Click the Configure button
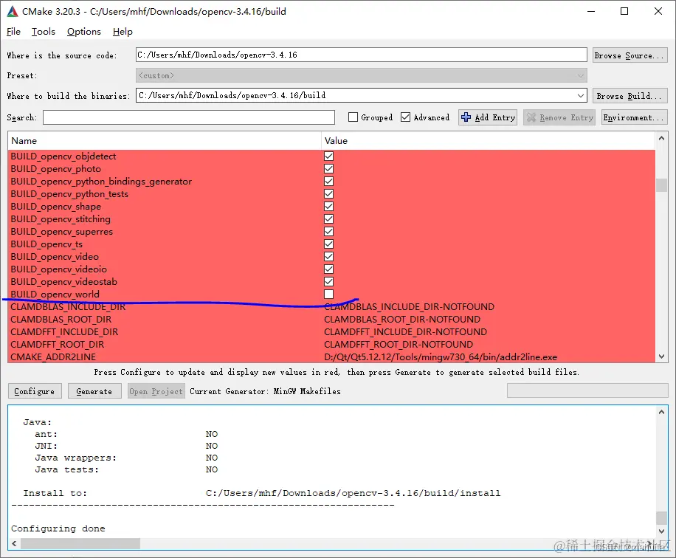This screenshot has width=676, height=558. coord(35,391)
